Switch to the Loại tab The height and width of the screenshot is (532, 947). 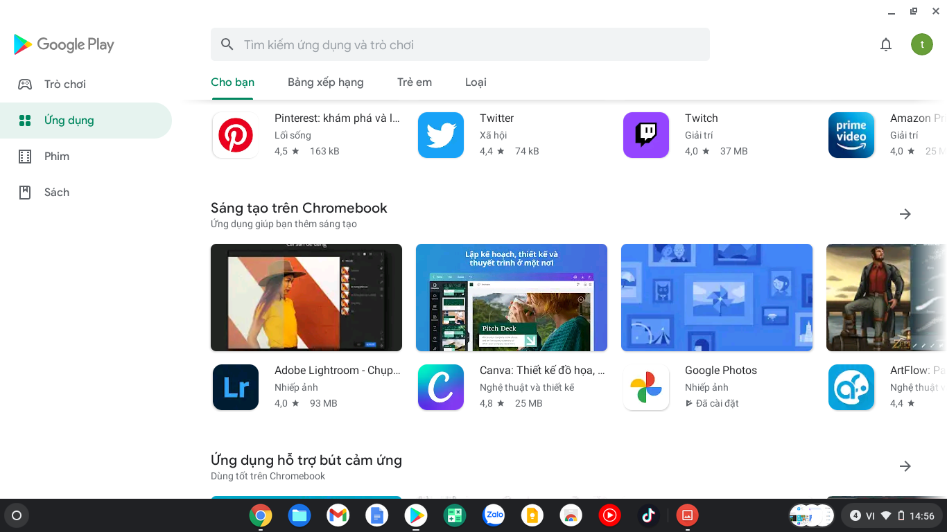[x=476, y=82]
